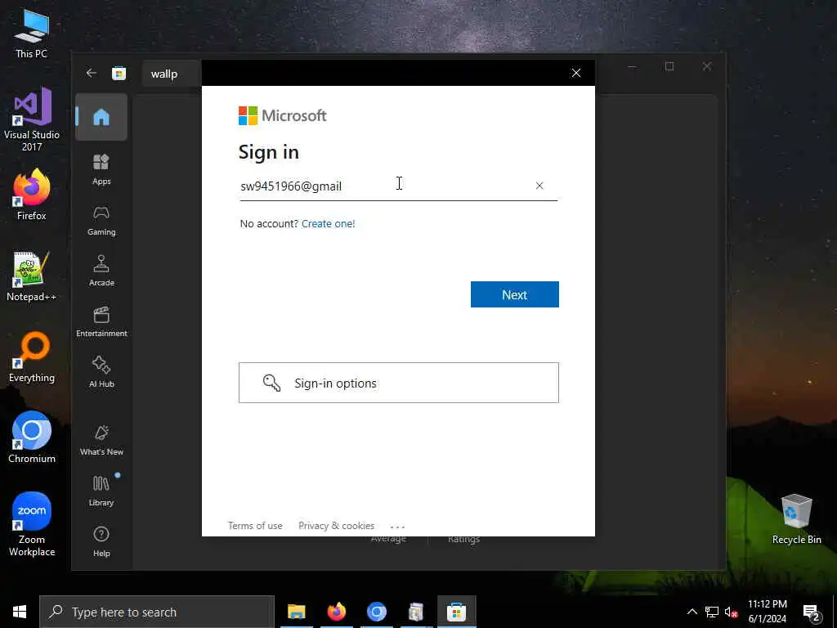Open Privacy & cookies link
Image resolution: width=837 pixels, height=628 pixels.
click(x=336, y=526)
